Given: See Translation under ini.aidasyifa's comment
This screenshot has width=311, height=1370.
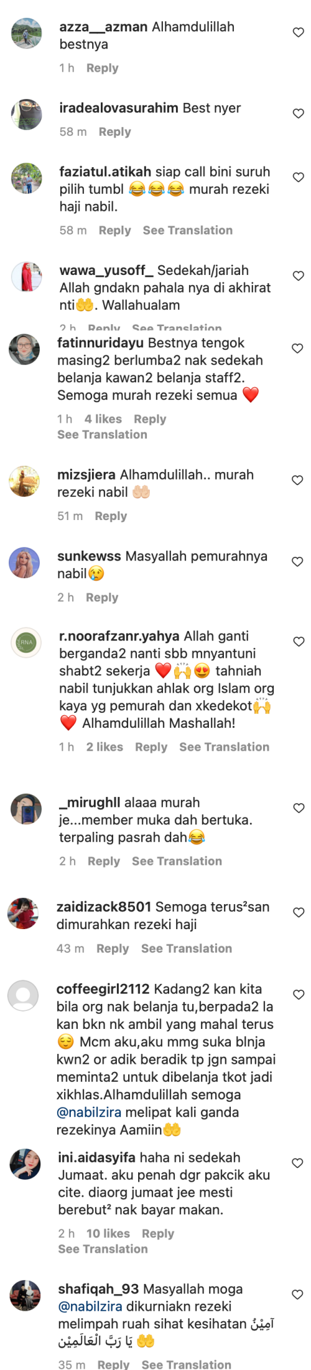Looking at the screenshot, I should [103, 1248].
